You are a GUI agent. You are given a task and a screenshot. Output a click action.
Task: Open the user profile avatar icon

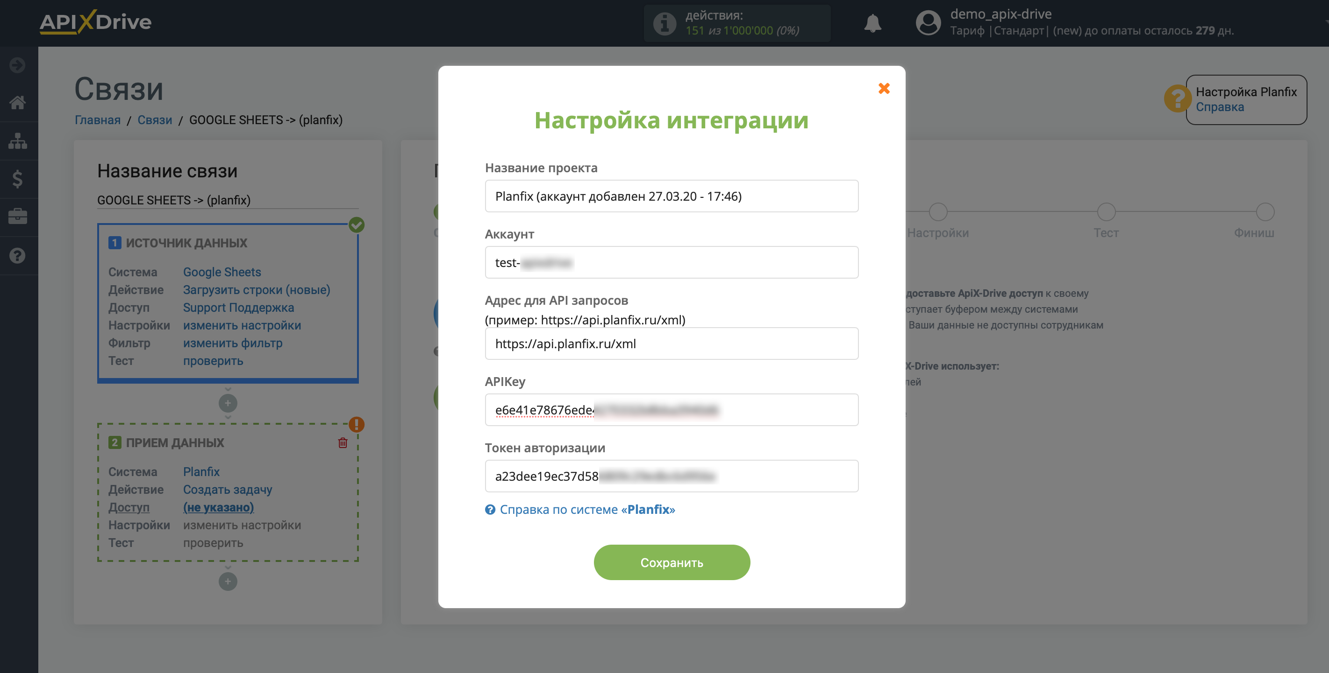click(928, 23)
